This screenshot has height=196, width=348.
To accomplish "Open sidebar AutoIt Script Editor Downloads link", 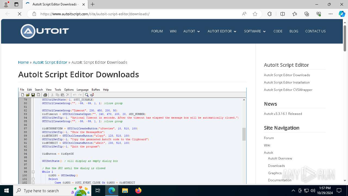I will pos(287,75).
